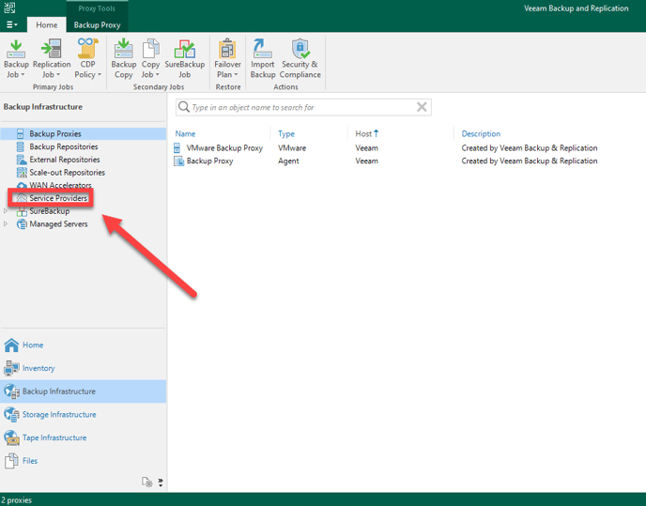The height and width of the screenshot is (506, 646).
Task: Click the application logo icon
Action: pos(9,7)
